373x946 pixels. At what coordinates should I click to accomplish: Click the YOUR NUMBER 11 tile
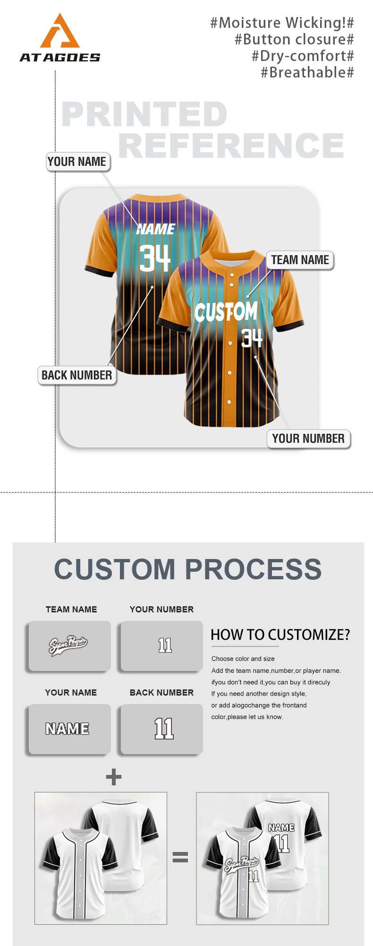(161, 646)
